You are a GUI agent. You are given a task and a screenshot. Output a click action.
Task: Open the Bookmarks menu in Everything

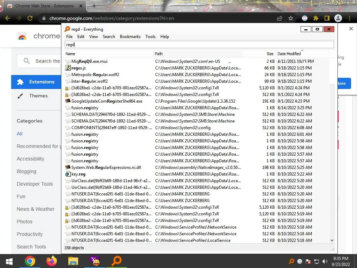[130, 37]
